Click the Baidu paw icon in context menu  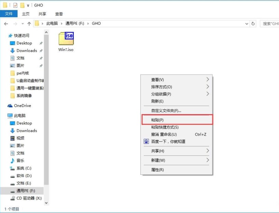pyautogui.click(x=146, y=141)
